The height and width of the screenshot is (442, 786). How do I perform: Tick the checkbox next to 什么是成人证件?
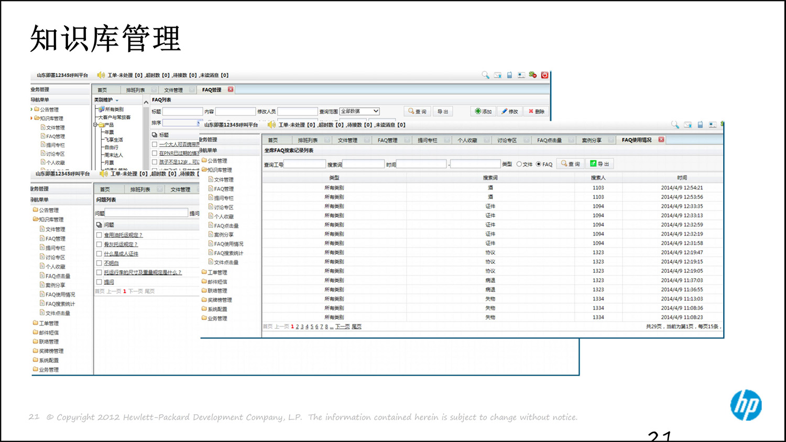click(99, 254)
